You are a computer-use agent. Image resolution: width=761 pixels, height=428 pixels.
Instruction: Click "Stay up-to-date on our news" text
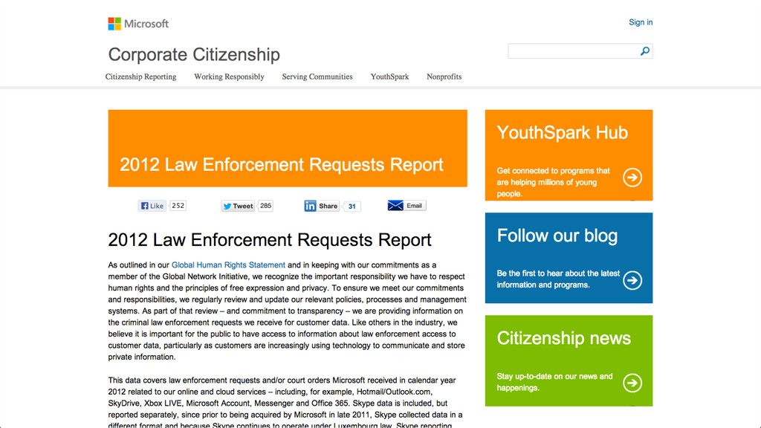coord(554,382)
